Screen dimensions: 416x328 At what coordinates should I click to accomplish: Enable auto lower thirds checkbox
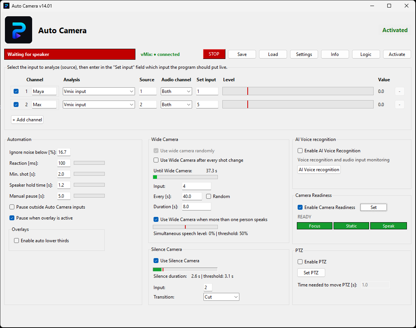pyautogui.click(x=16, y=240)
